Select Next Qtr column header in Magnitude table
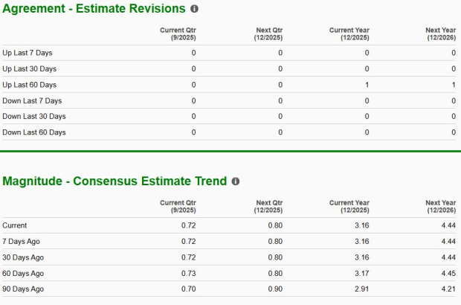461x305 pixels. 268,206
